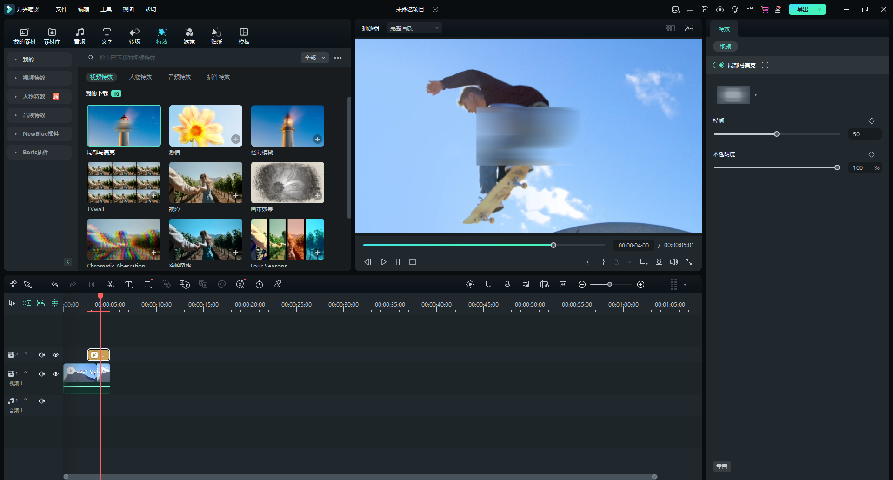Select the crop tool in timeline toolbar
This screenshot has height=480, width=893.
(148, 284)
